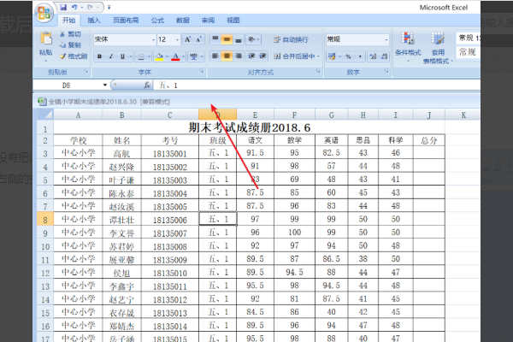Switch to the Insert (插入) tab
This screenshot has width=513, height=342.
94,19
